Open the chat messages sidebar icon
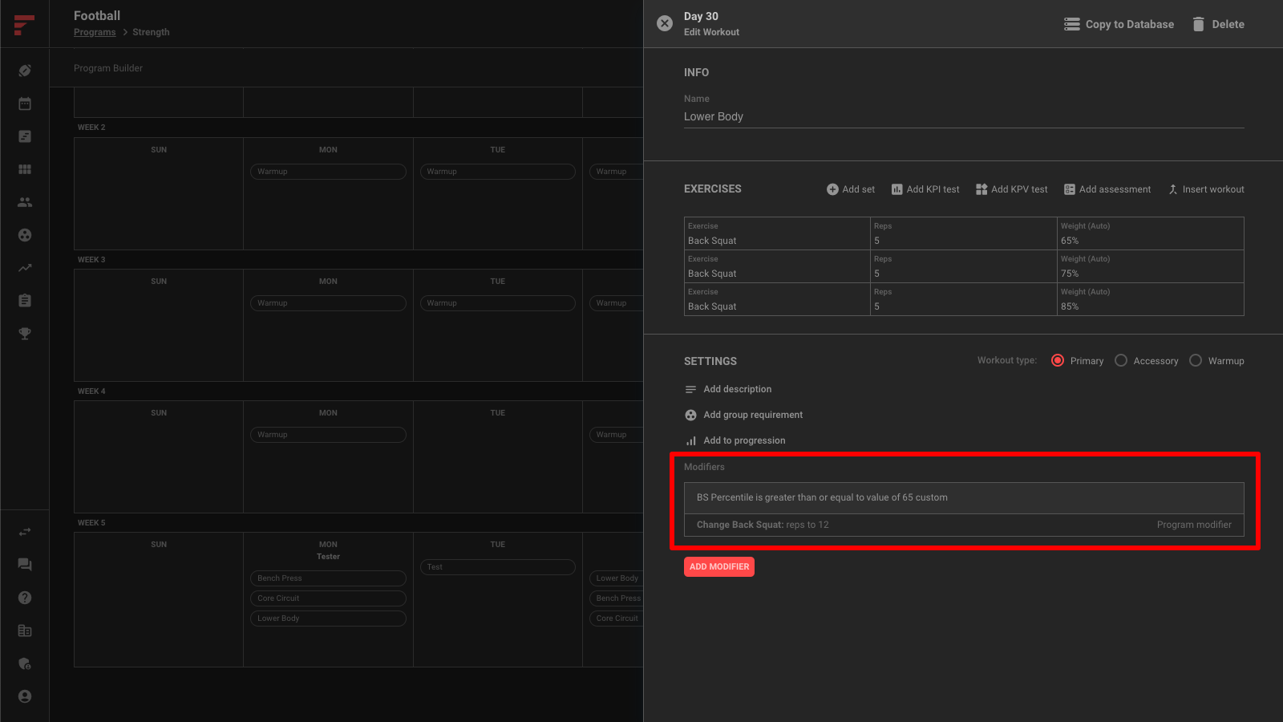 pyautogui.click(x=25, y=565)
